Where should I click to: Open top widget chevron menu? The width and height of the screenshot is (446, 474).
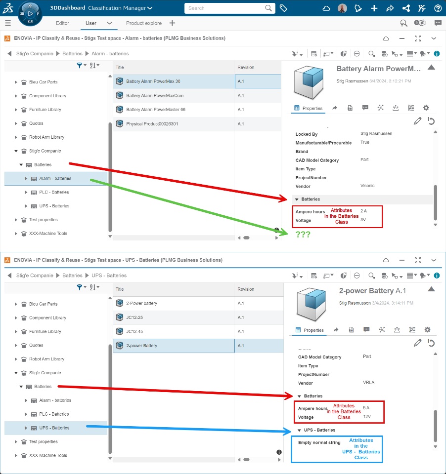point(434,39)
